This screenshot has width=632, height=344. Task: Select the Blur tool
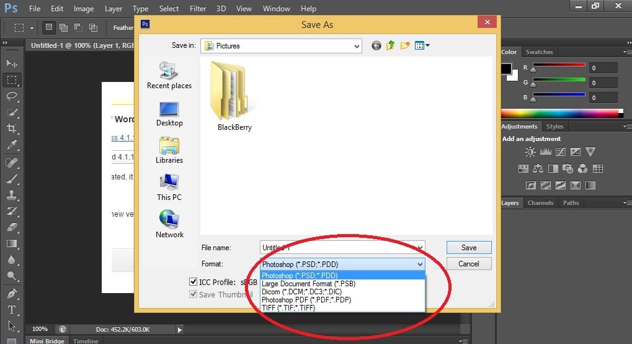pos(12,260)
